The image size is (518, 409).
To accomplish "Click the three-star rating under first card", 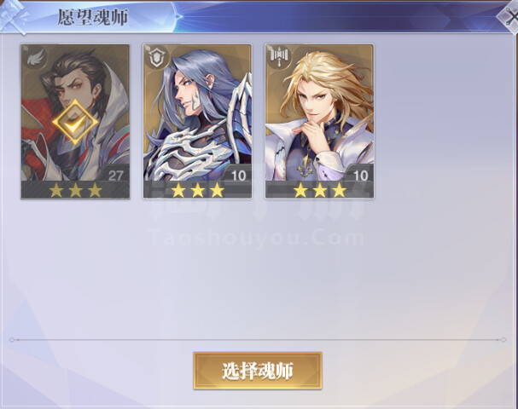I will click(x=76, y=190).
